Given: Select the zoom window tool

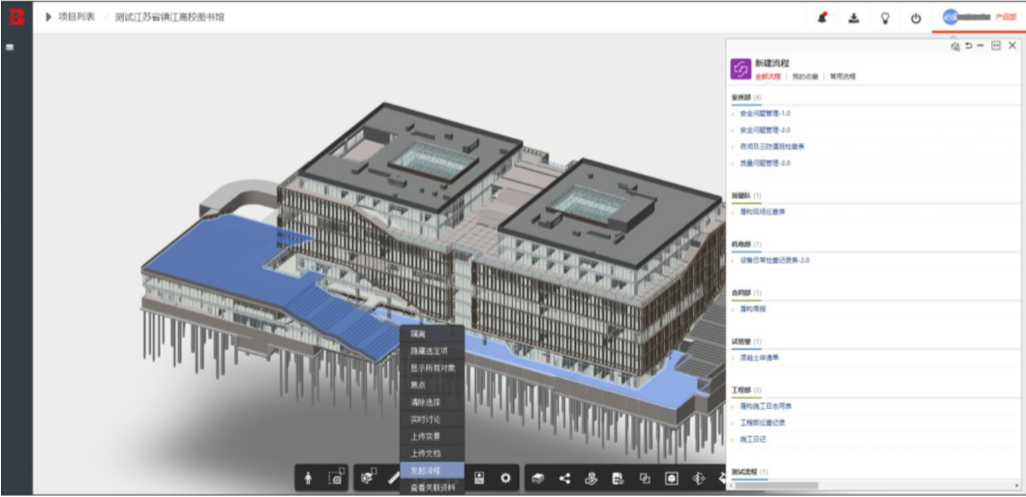Looking at the screenshot, I should click(336, 478).
